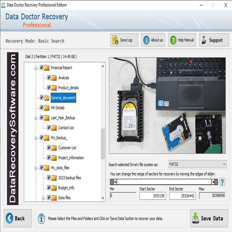Click the Project_information folder icon
Screen dimensions: 232x232
pyautogui.click(x=54, y=158)
